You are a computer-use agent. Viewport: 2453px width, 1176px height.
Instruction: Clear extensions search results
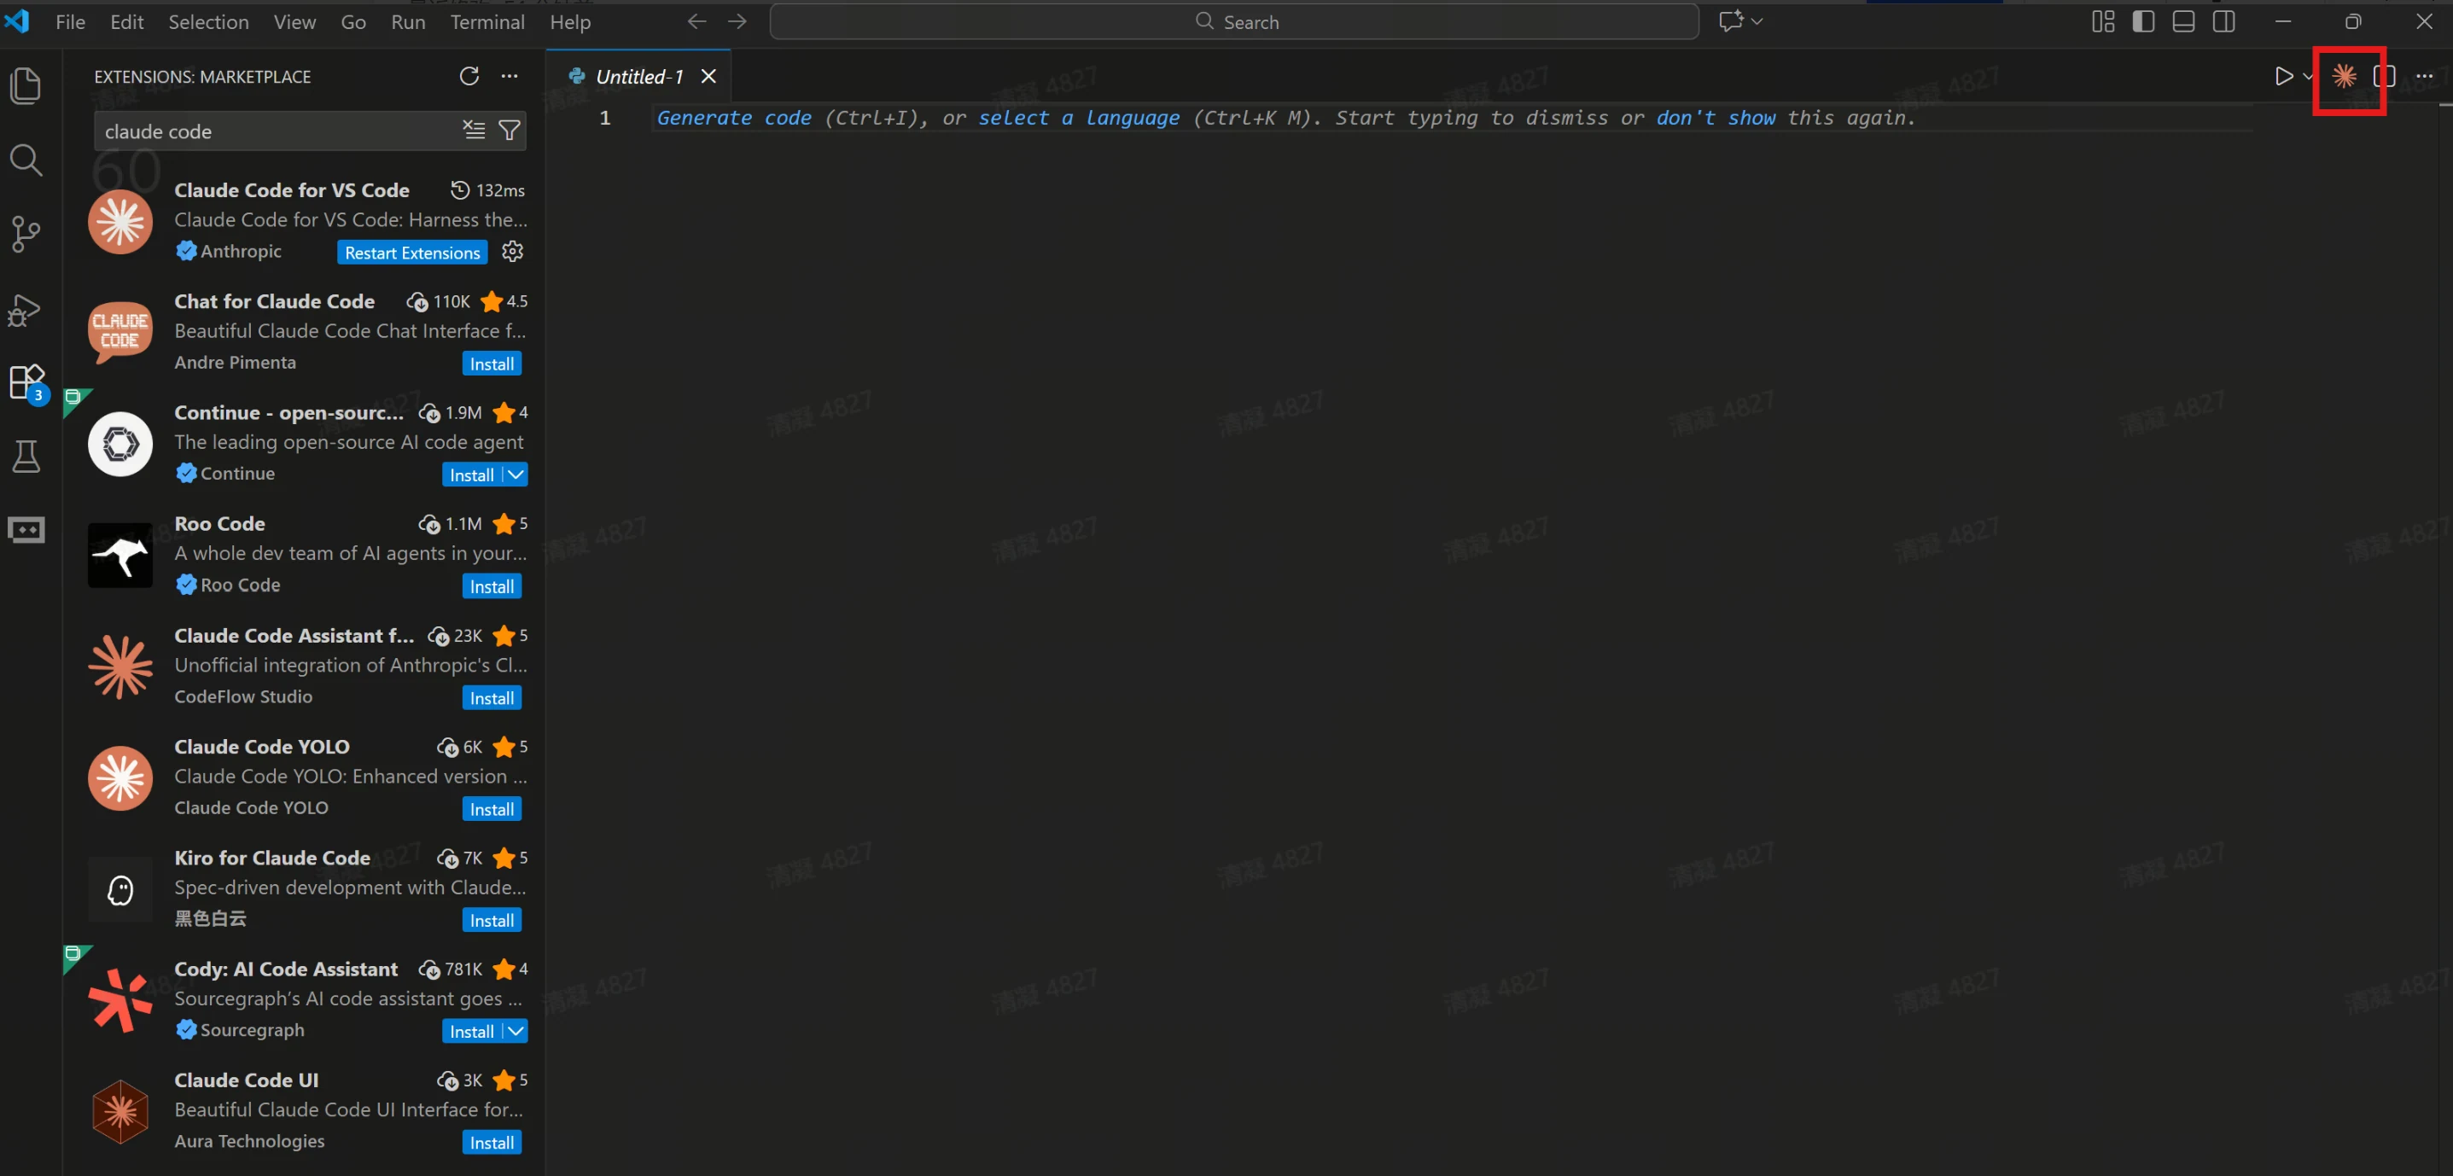(x=473, y=131)
